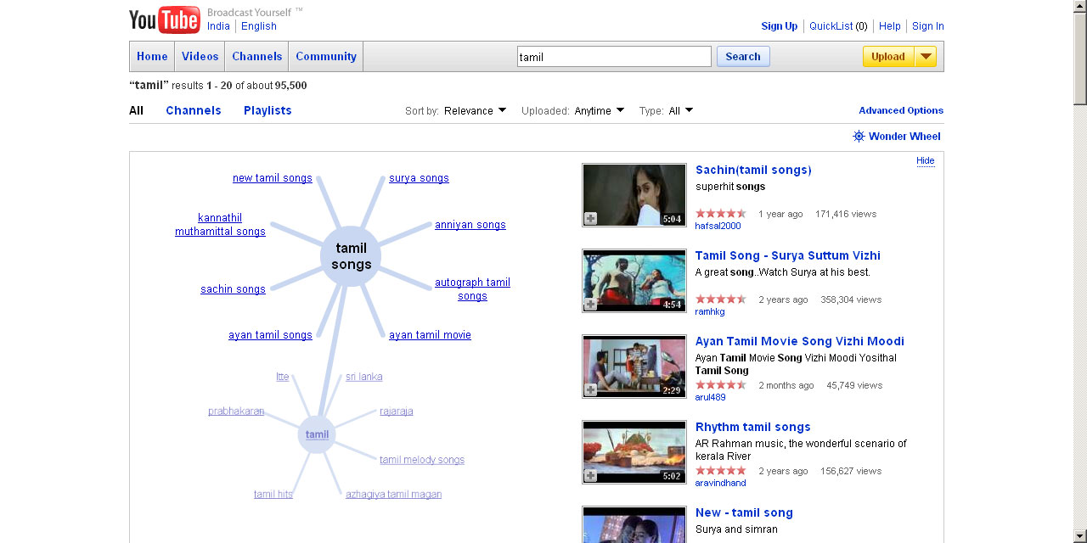Open Sachin(tamil songs) video thumbnail
1087x543 pixels.
(x=634, y=195)
